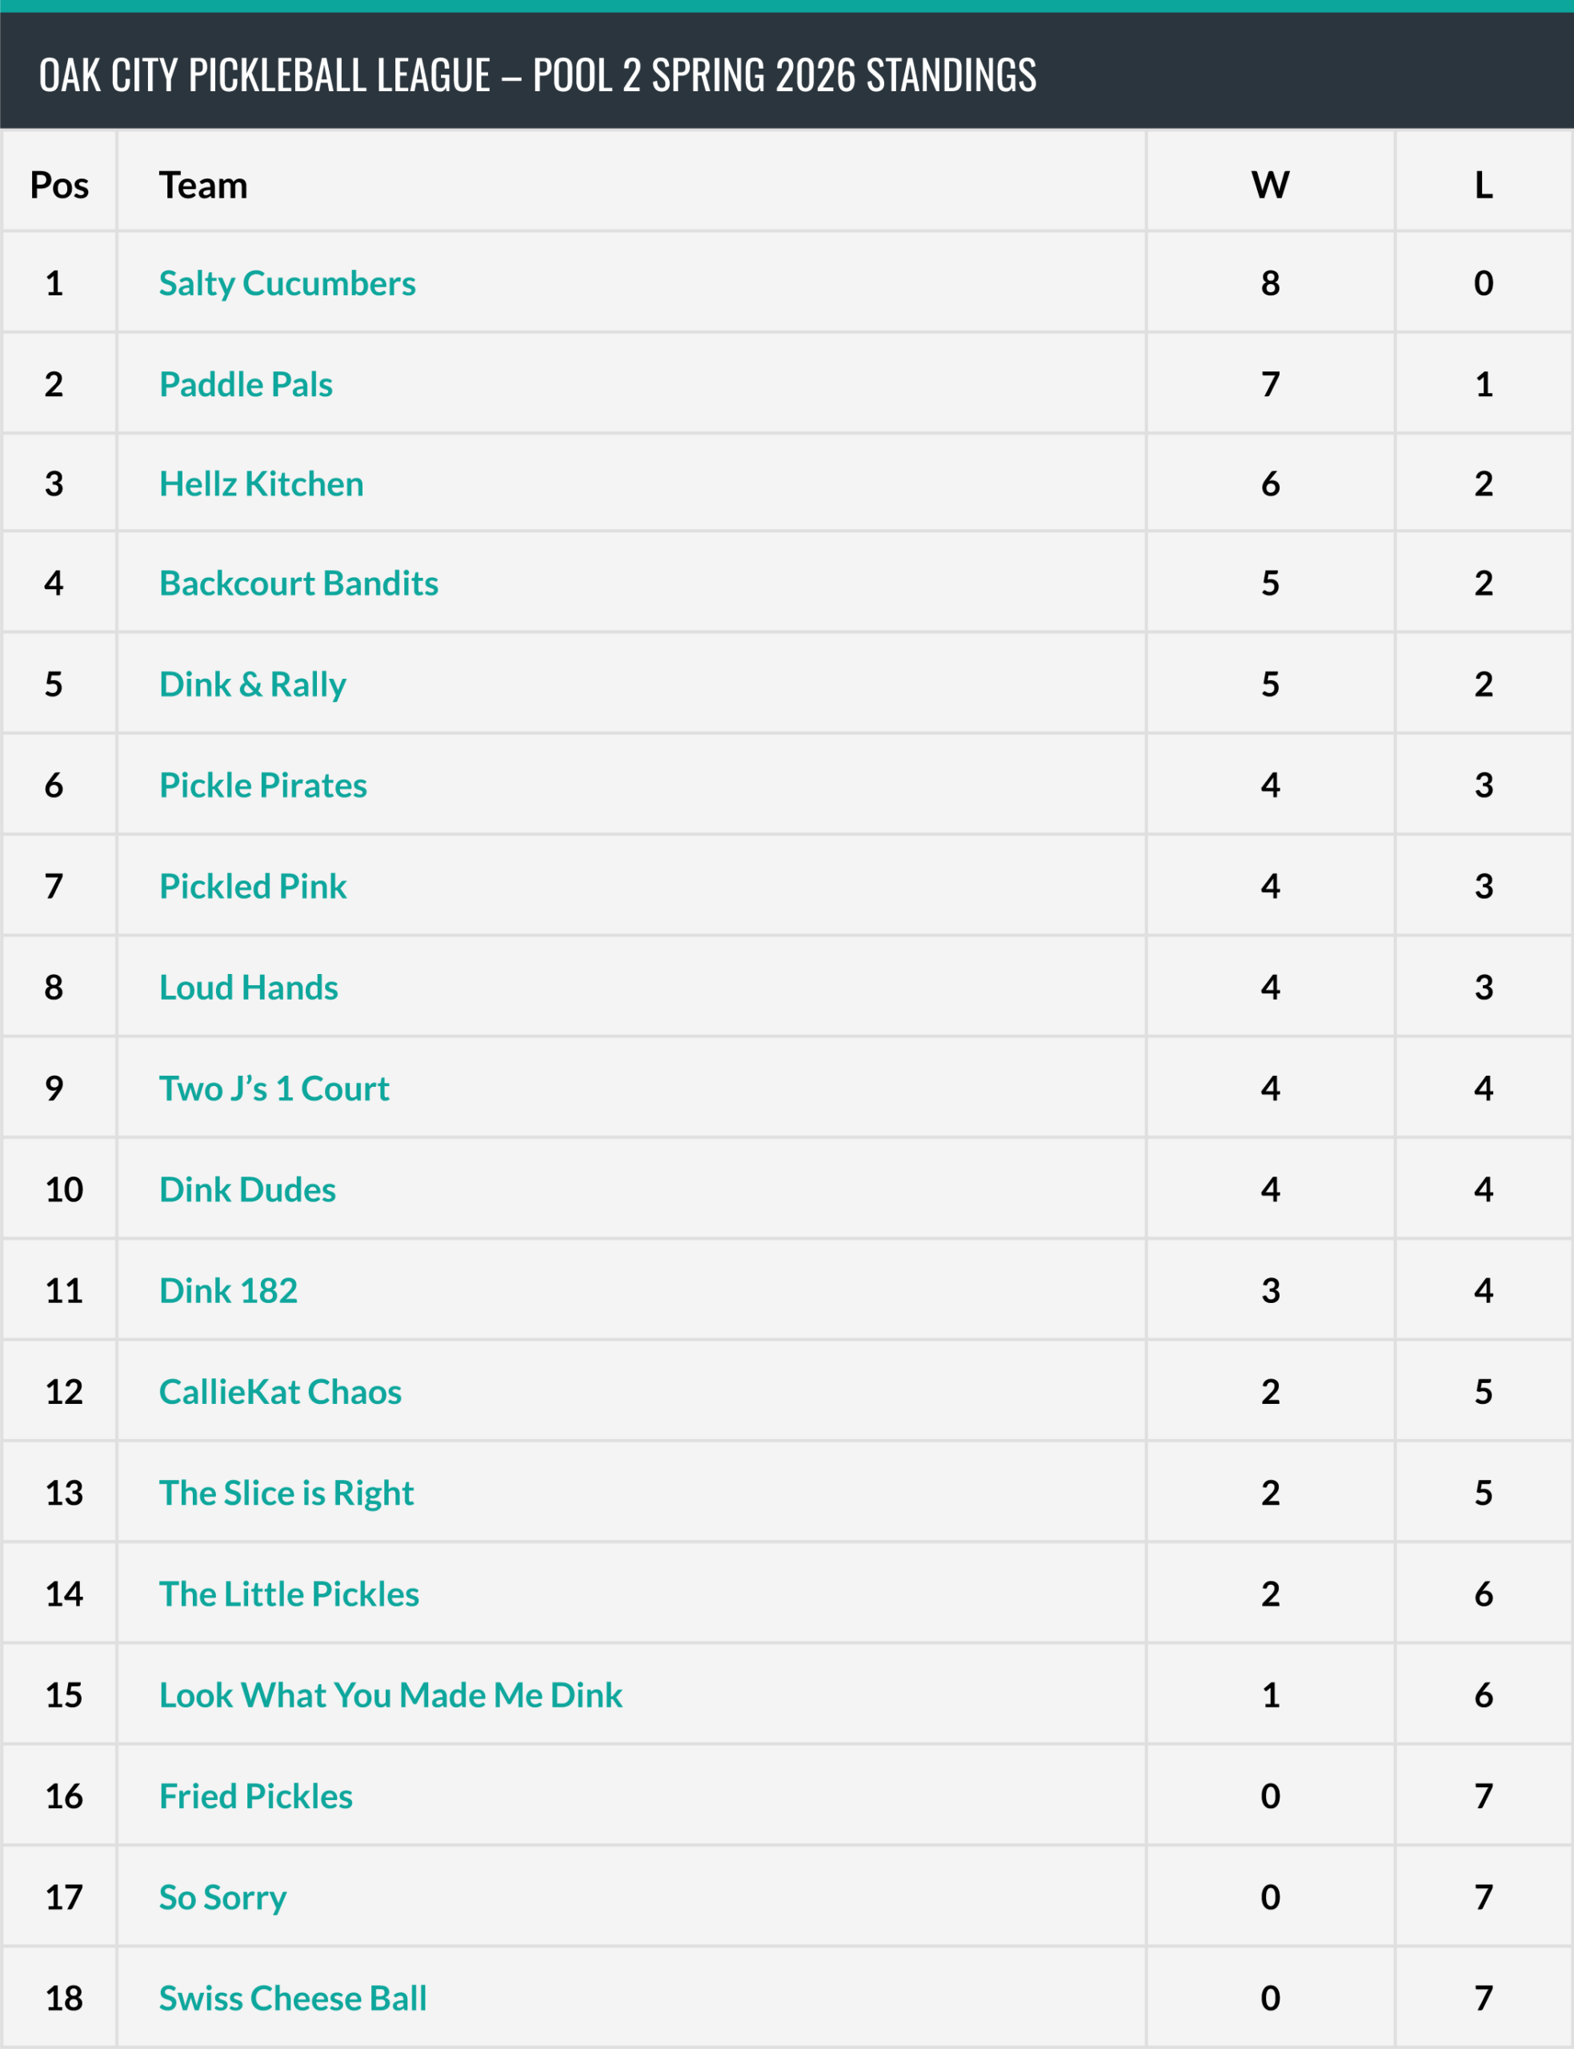1574x2049 pixels.
Task: Open Pickled Pink team link
Action: pos(252,886)
